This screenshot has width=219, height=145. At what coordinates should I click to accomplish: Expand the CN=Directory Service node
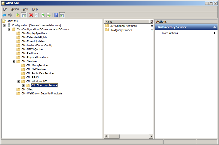(x=23, y=85)
